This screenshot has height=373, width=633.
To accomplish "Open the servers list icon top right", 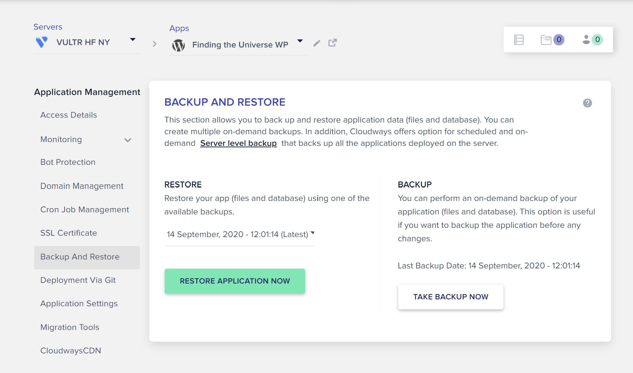I will pos(518,39).
